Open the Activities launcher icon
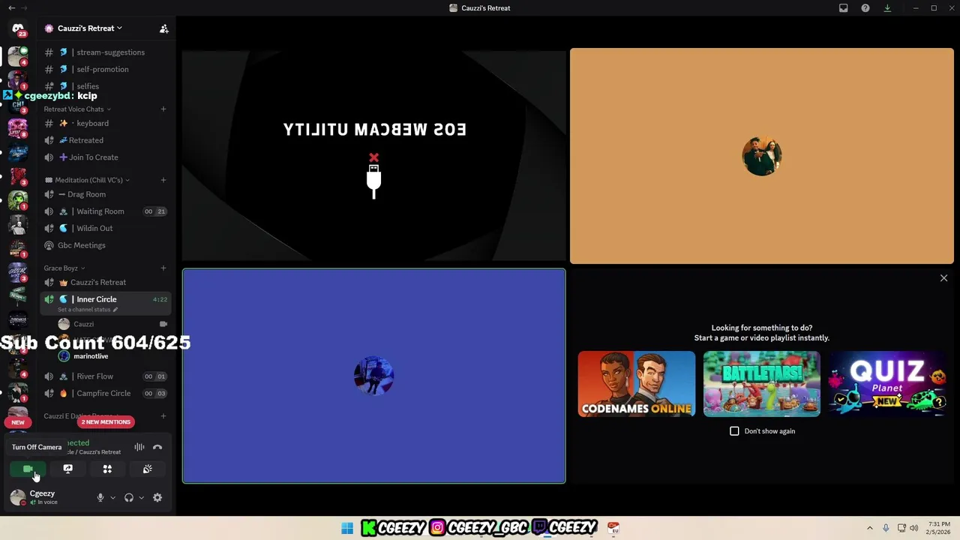The height and width of the screenshot is (540, 960). (107, 469)
